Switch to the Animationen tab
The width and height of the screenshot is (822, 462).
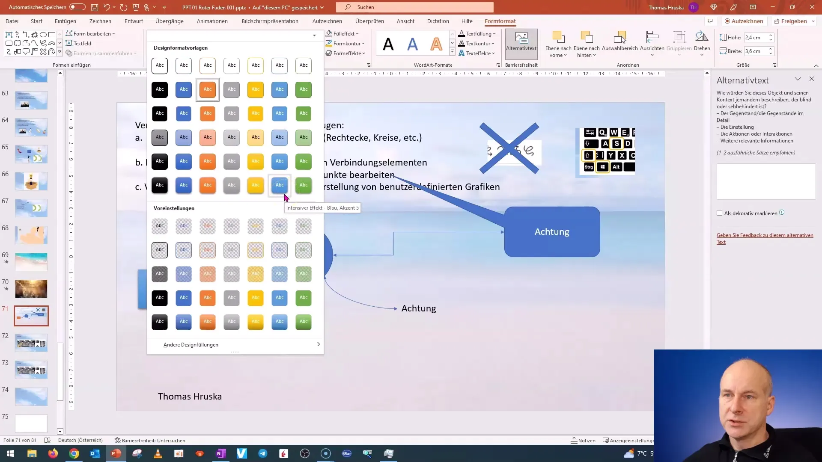click(212, 21)
